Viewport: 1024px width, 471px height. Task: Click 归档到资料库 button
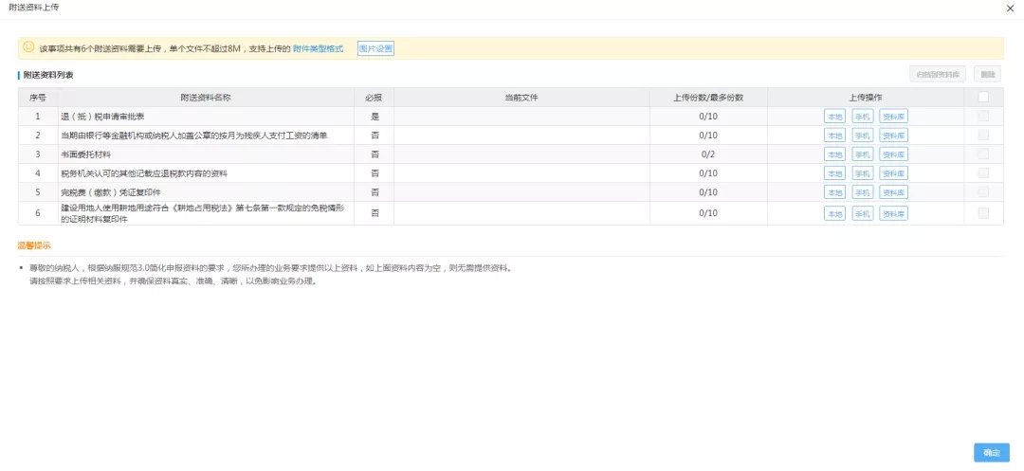pyautogui.click(x=938, y=74)
